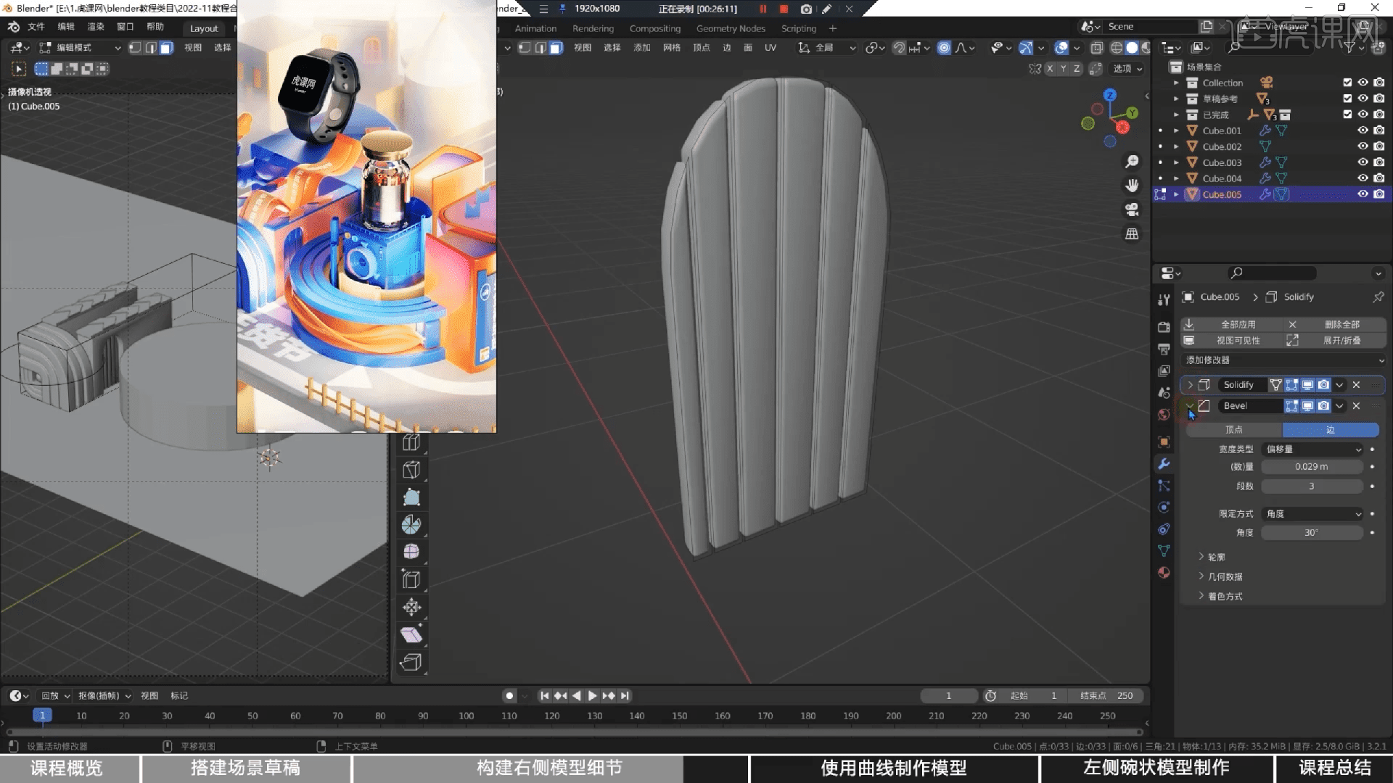Screen dimensions: 1393x783
Task: Open modifier properties wrench tab
Action: click(x=1164, y=464)
